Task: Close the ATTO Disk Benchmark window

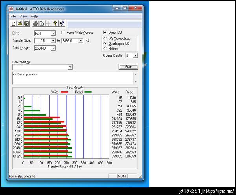Action: click(x=135, y=8)
